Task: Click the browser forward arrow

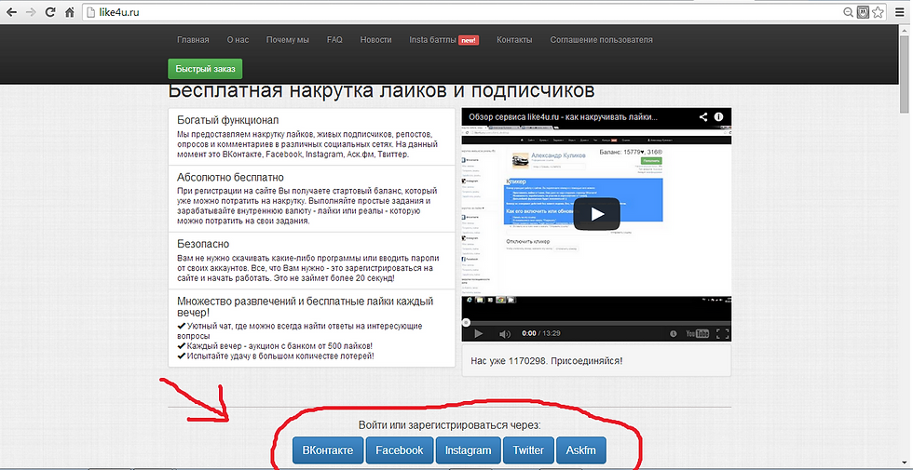Action: click(x=31, y=11)
